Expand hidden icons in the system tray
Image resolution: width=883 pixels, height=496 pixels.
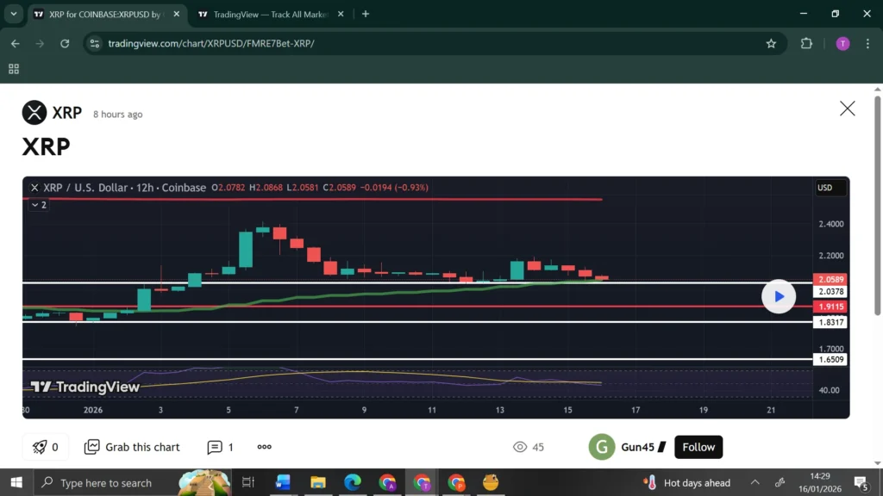click(755, 482)
